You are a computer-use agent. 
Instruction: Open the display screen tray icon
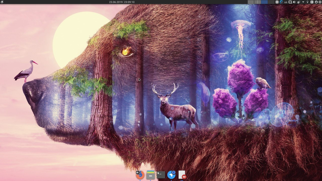(290, 2)
